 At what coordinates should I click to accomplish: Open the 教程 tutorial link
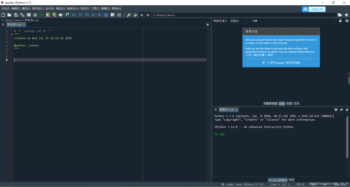point(297,63)
